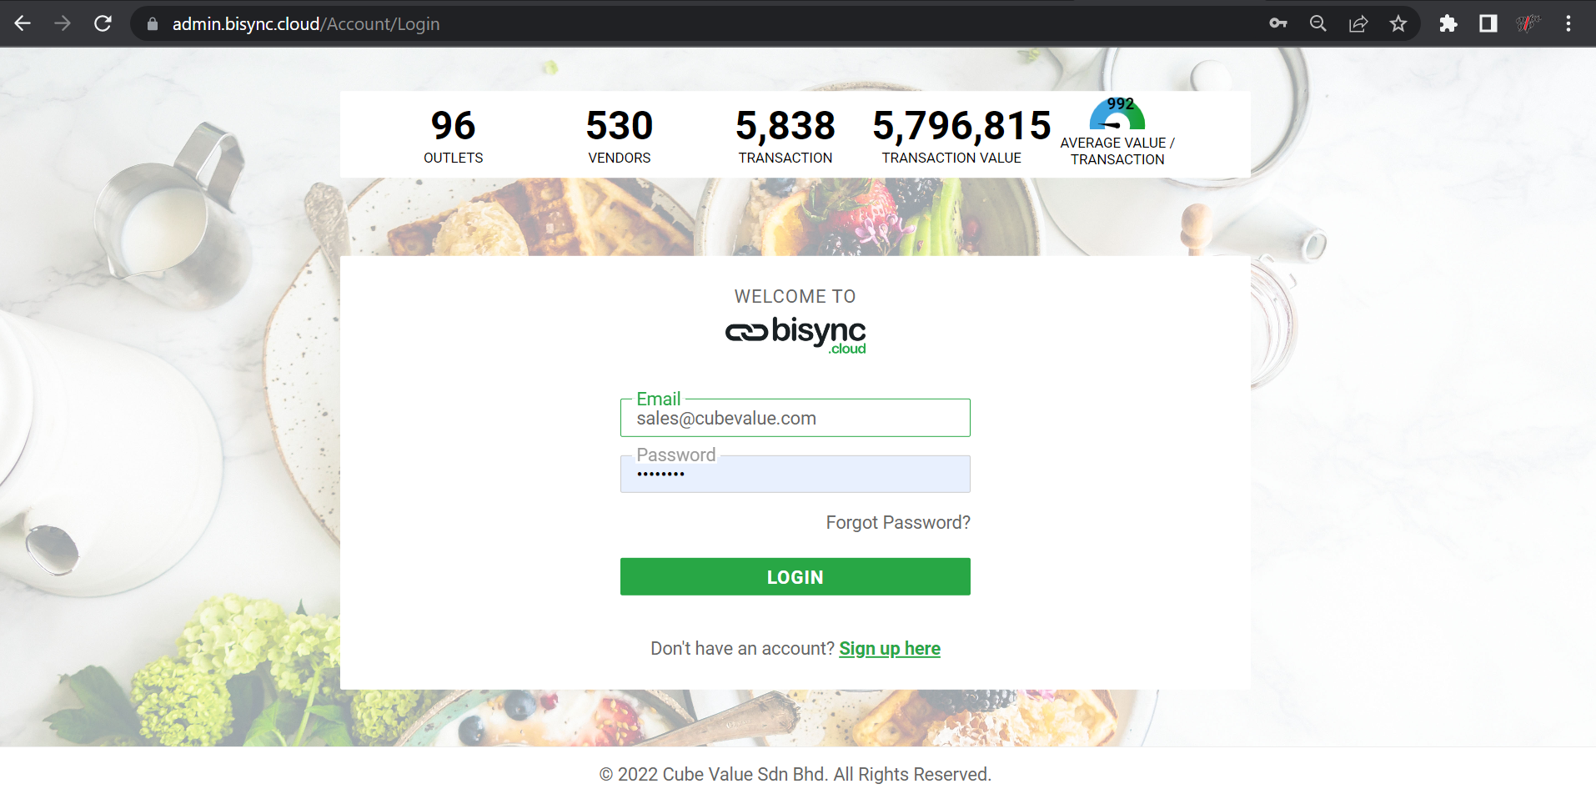Share this page via share icon
1596x789 pixels.
tap(1358, 23)
